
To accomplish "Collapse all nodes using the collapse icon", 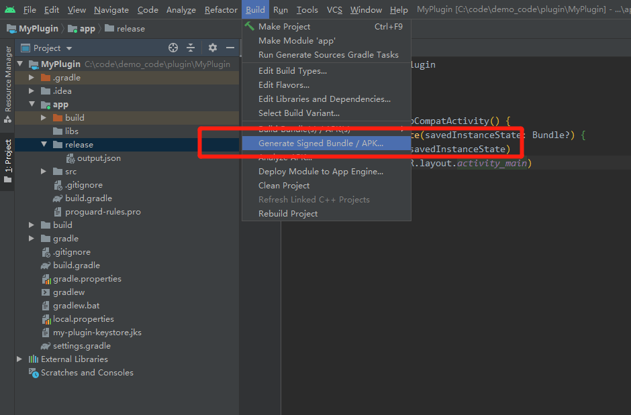I will click(x=190, y=48).
